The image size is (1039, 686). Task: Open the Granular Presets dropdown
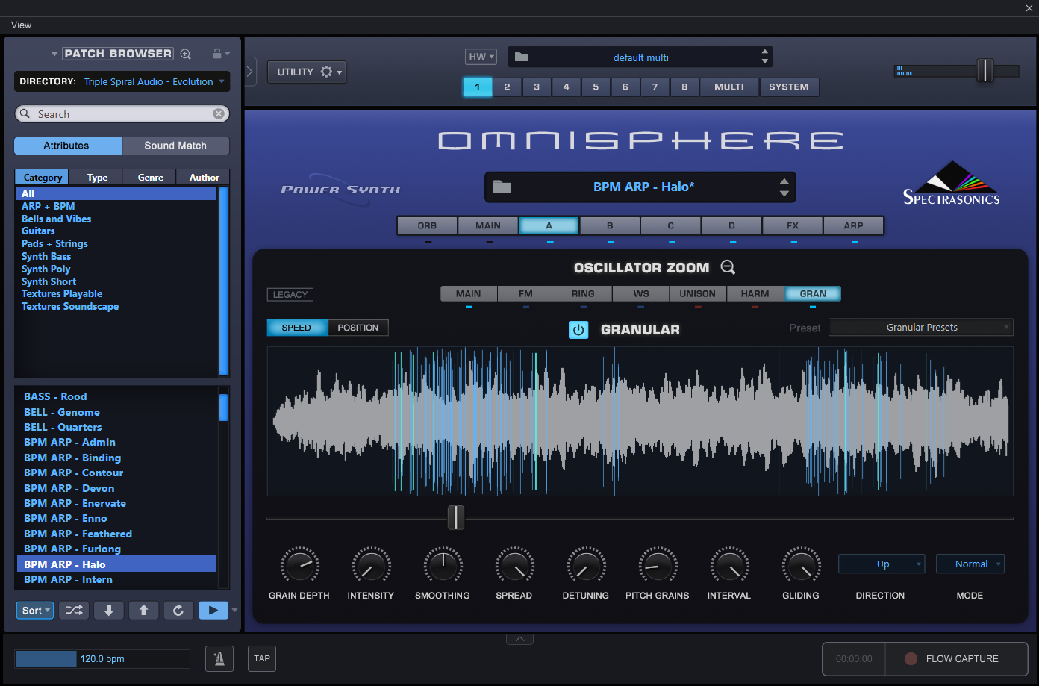pos(921,328)
